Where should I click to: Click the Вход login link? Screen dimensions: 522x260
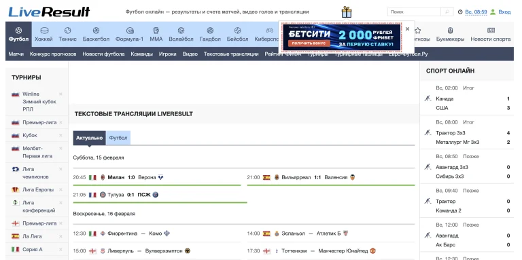[504, 12]
